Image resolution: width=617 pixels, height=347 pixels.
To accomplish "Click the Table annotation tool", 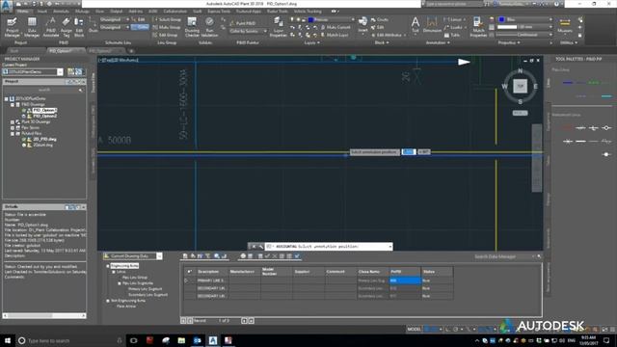I will tap(452, 35).
